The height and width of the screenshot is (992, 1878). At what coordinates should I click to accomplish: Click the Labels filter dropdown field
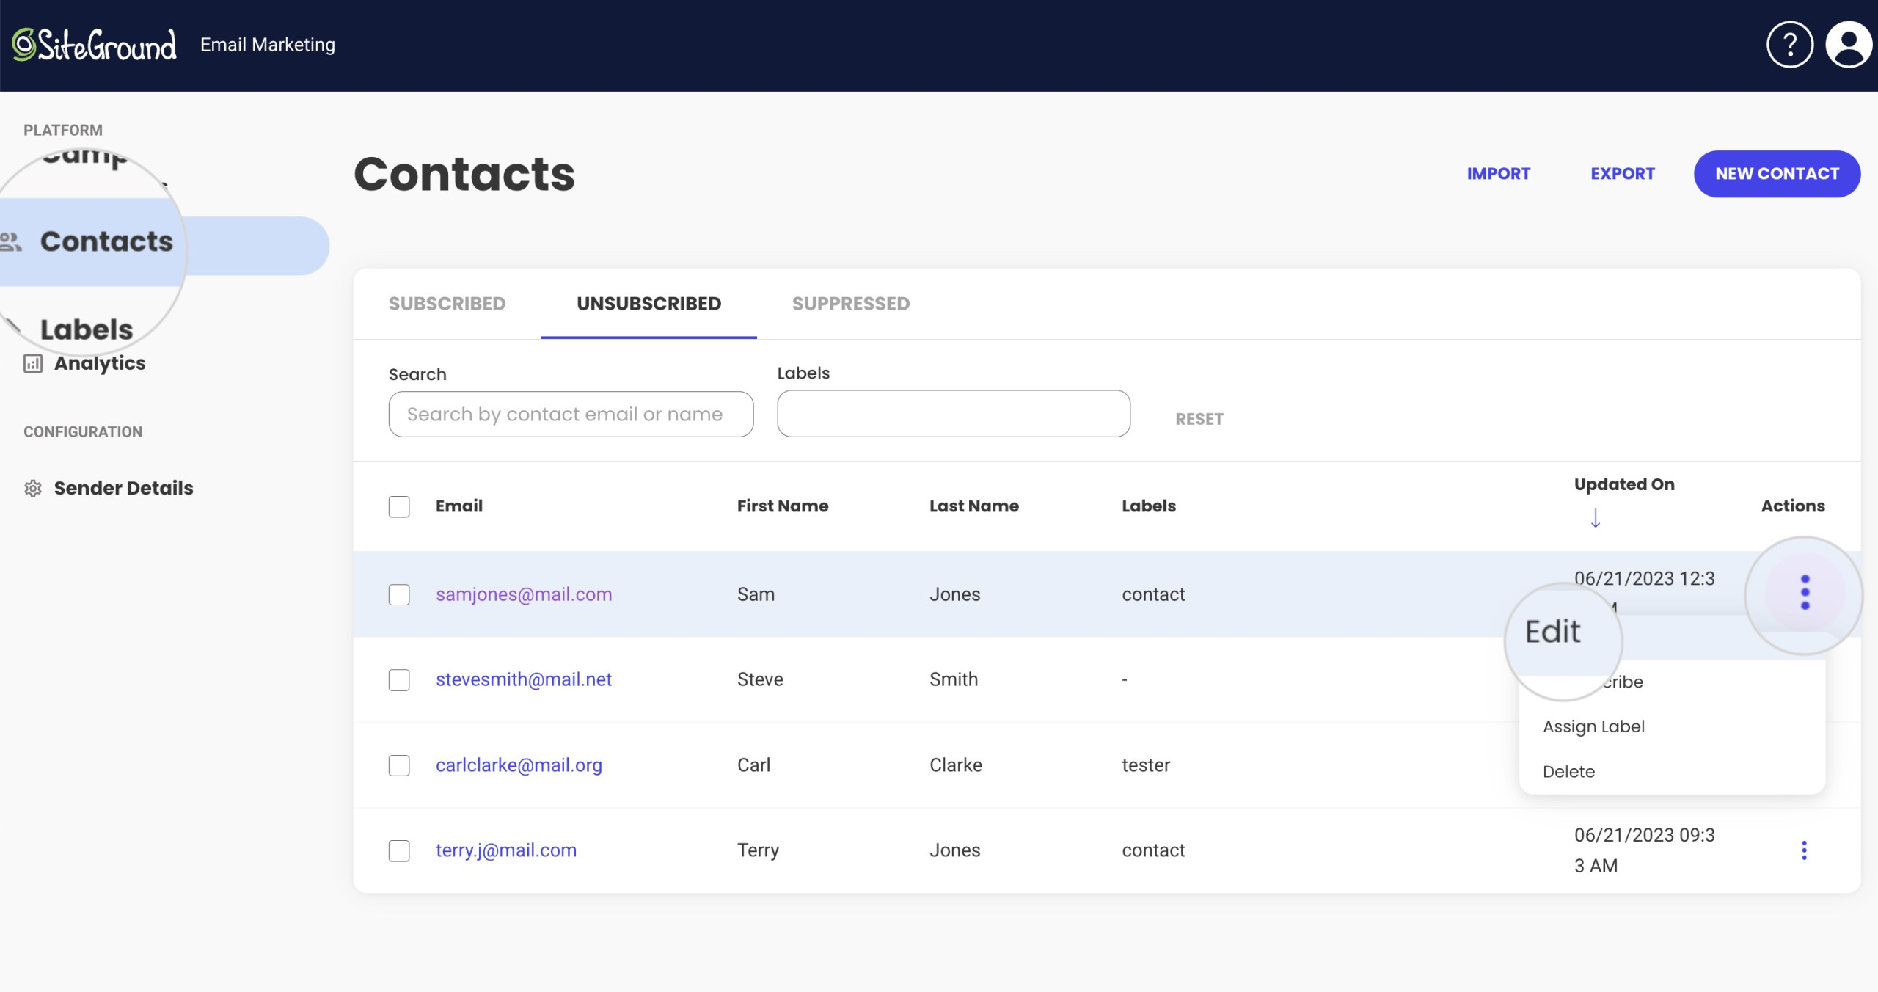pos(953,413)
